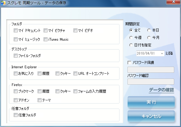Select 今週 radio option

point(131,38)
